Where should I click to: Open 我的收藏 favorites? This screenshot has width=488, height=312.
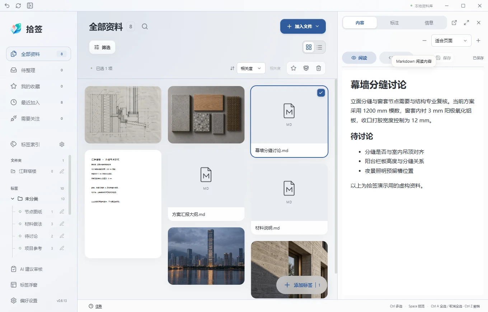pyautogui.click(x=38, y=86)
